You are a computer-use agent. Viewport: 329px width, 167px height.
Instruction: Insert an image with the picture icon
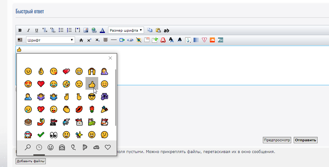[x=86, y=30]
